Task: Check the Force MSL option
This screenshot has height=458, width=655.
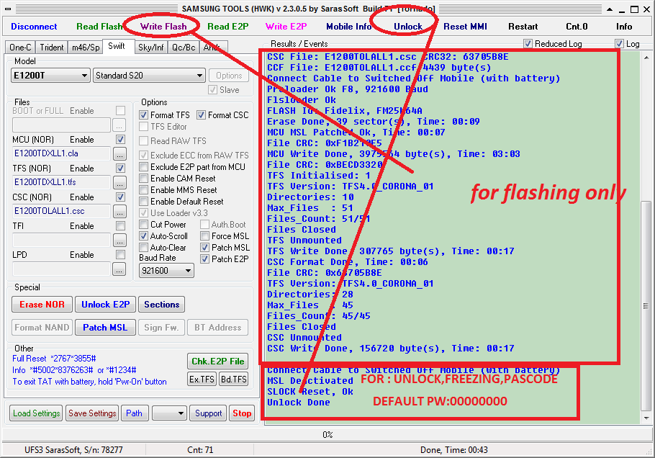Action: tap(204, 236)
